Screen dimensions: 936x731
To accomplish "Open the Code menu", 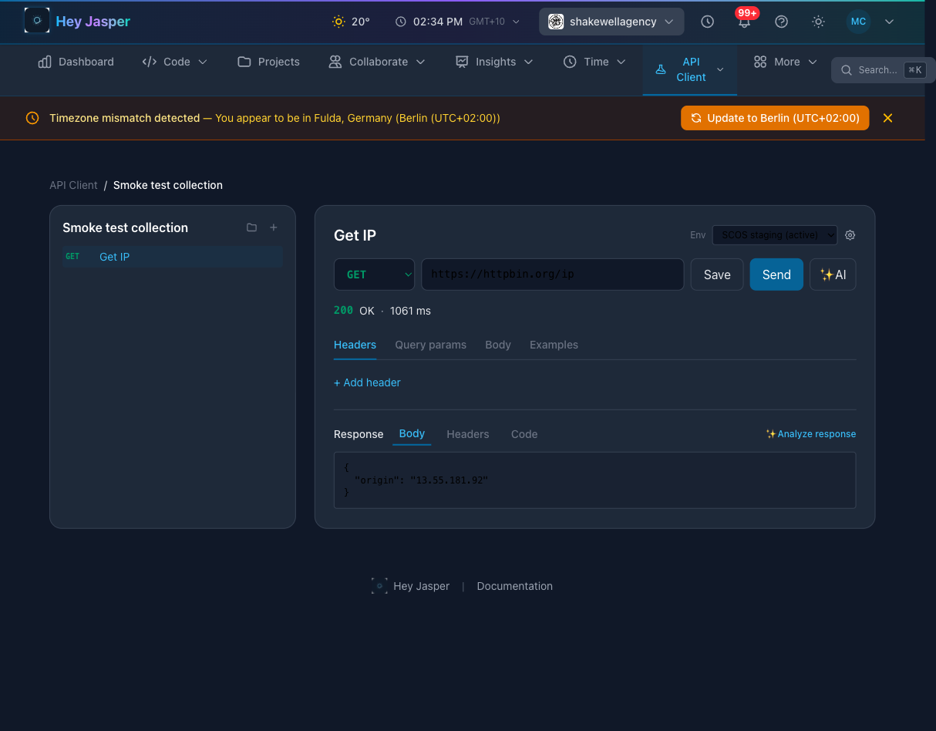I will [x=175, y=62].
